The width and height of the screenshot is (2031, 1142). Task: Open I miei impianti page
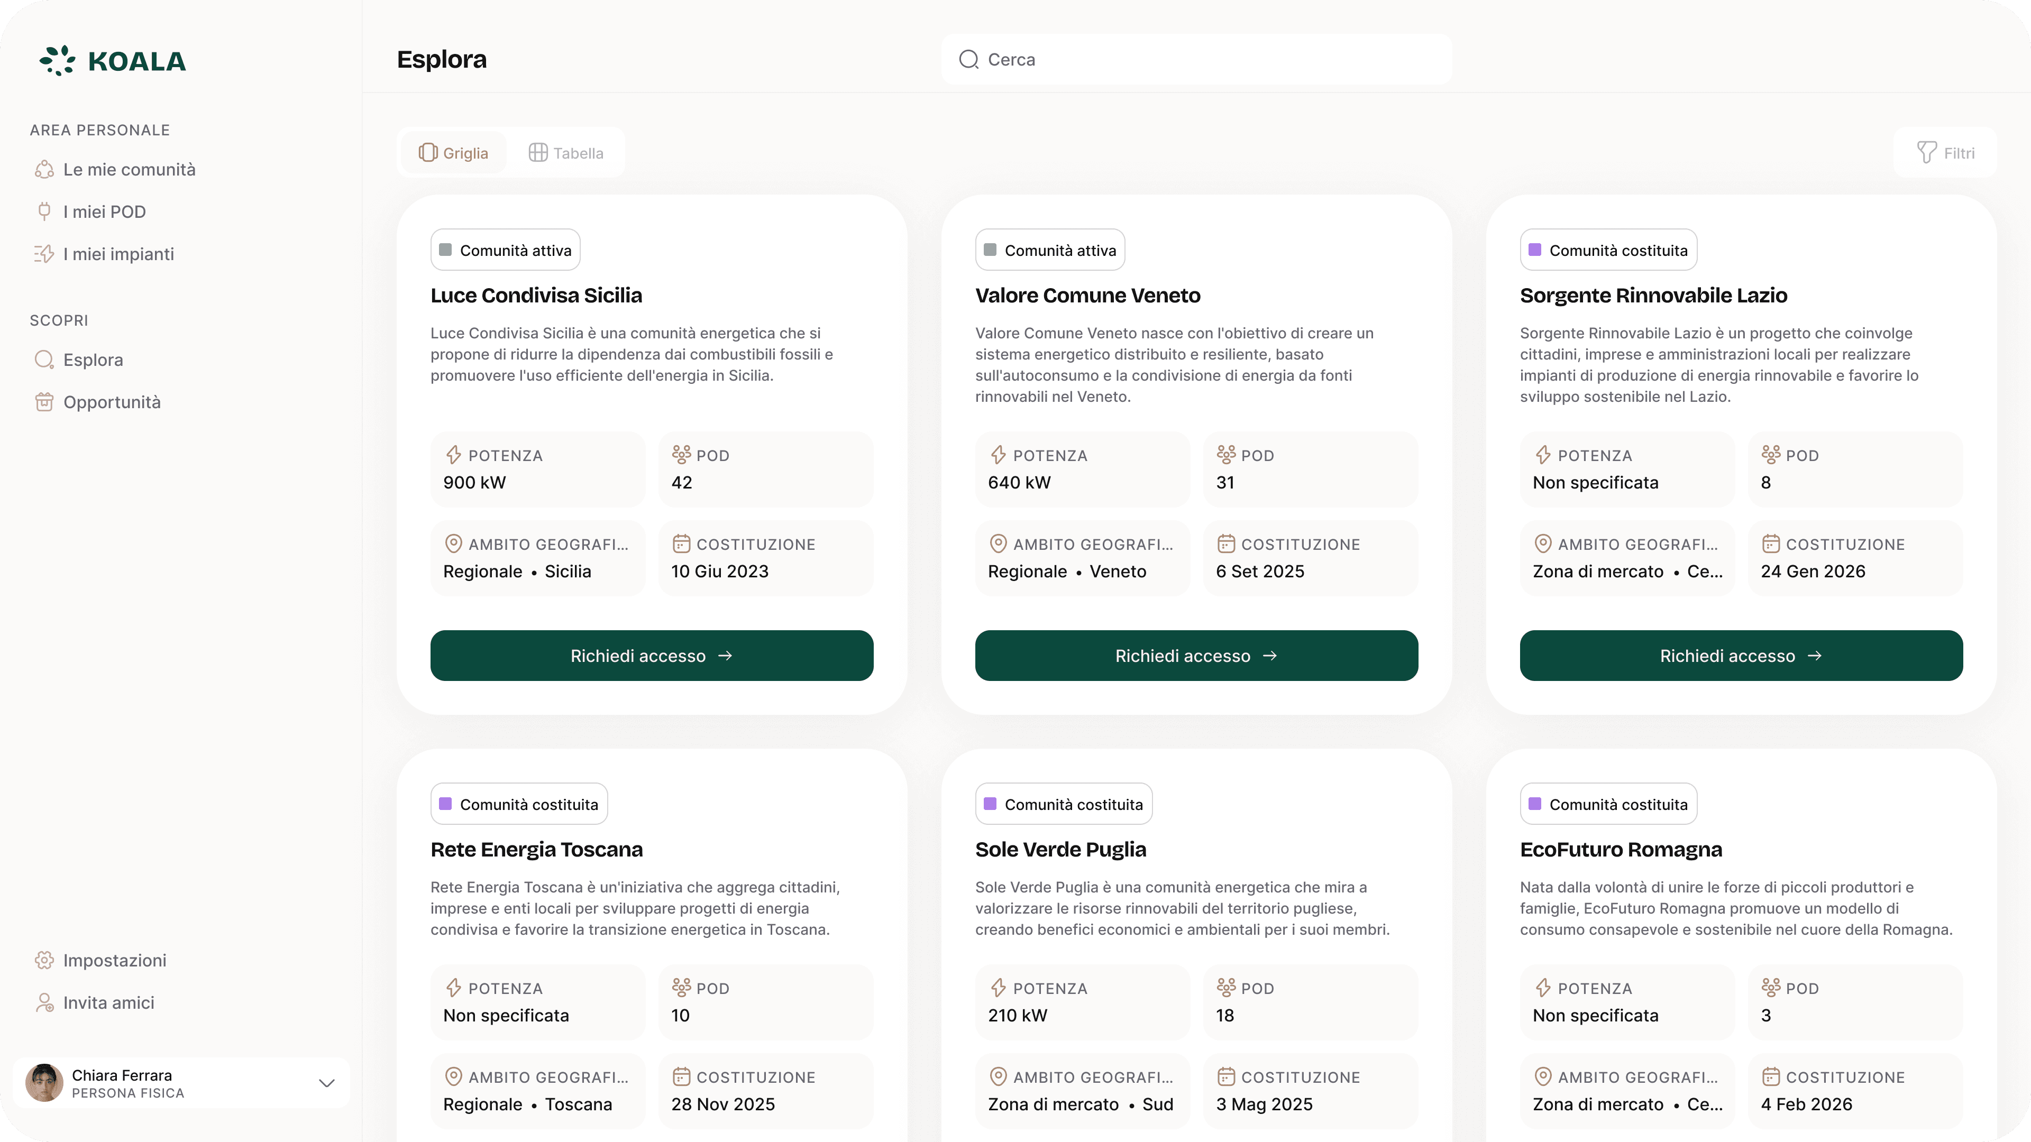click(104, 254)
